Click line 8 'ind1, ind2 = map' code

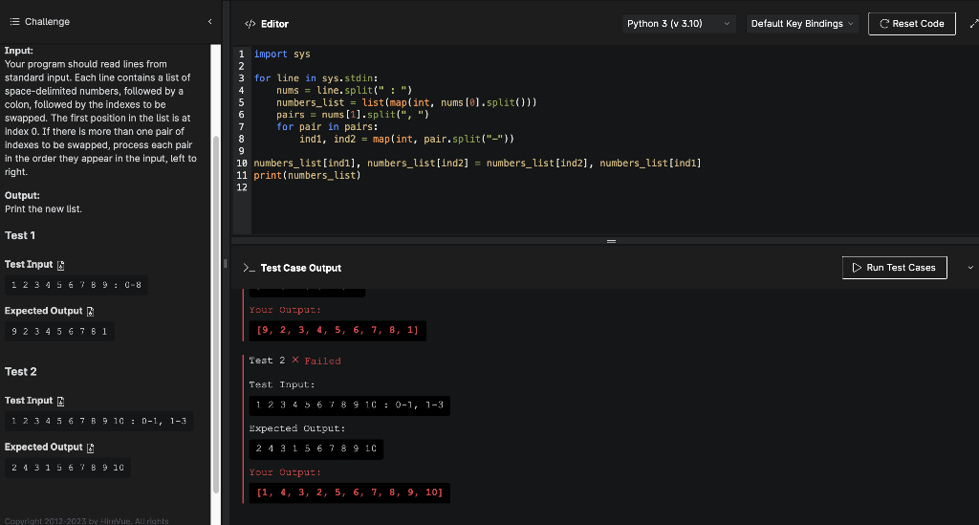click(x=406, y=140)
